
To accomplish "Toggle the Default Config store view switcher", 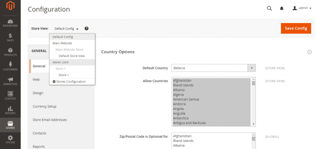I will [66, 29].
